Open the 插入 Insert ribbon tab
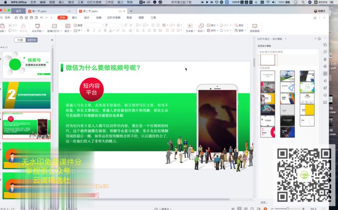This screenshot has height=210, width=338. [x=75, y=17]
